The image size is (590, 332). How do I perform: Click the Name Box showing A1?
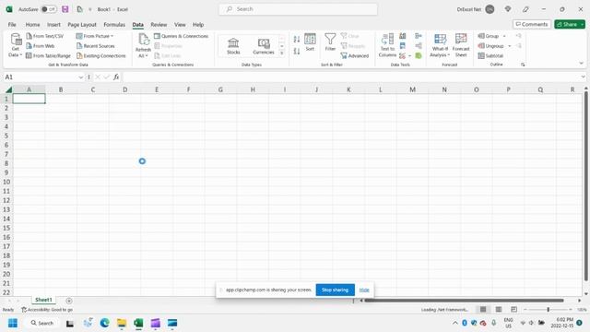[x=40, y=77]
